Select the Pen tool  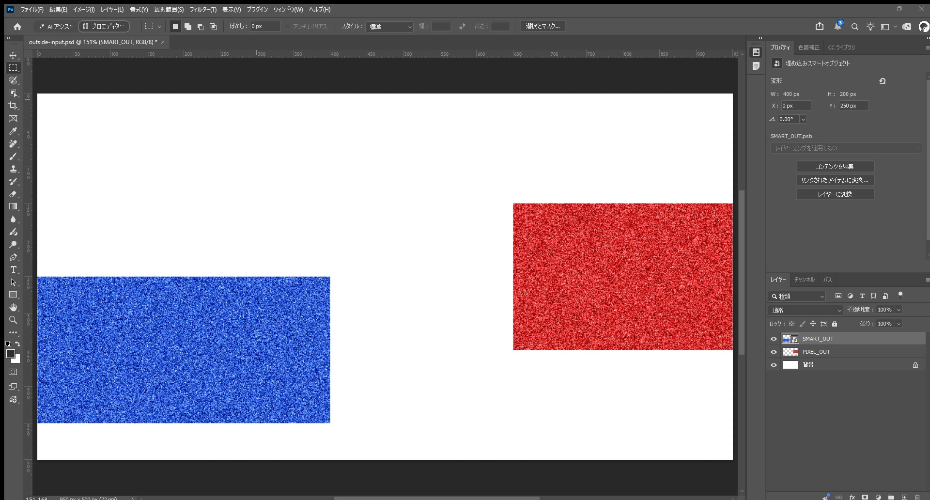[13, 257]
